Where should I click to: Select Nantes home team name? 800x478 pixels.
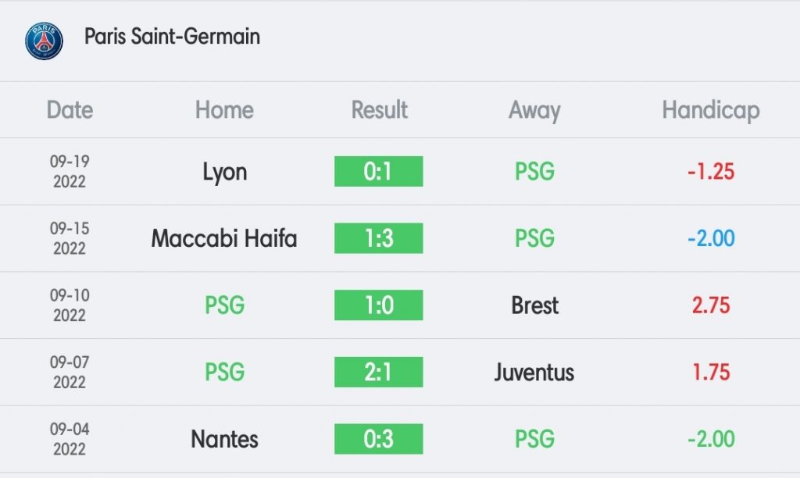tap(224, 439)
